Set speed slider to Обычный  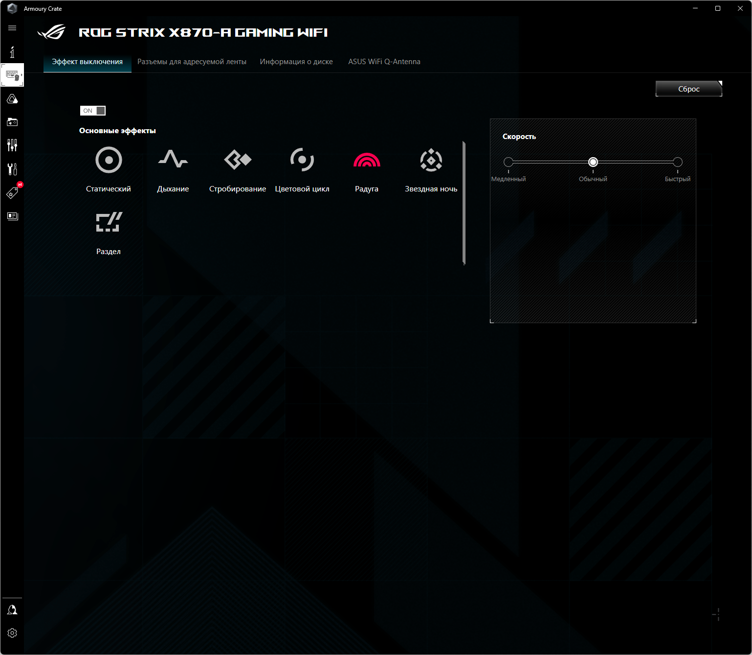click(593, 162)
